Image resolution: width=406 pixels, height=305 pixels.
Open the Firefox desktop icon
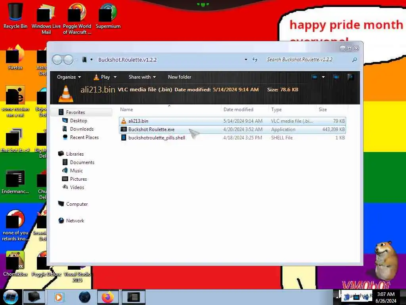click(x=15, y=57)
